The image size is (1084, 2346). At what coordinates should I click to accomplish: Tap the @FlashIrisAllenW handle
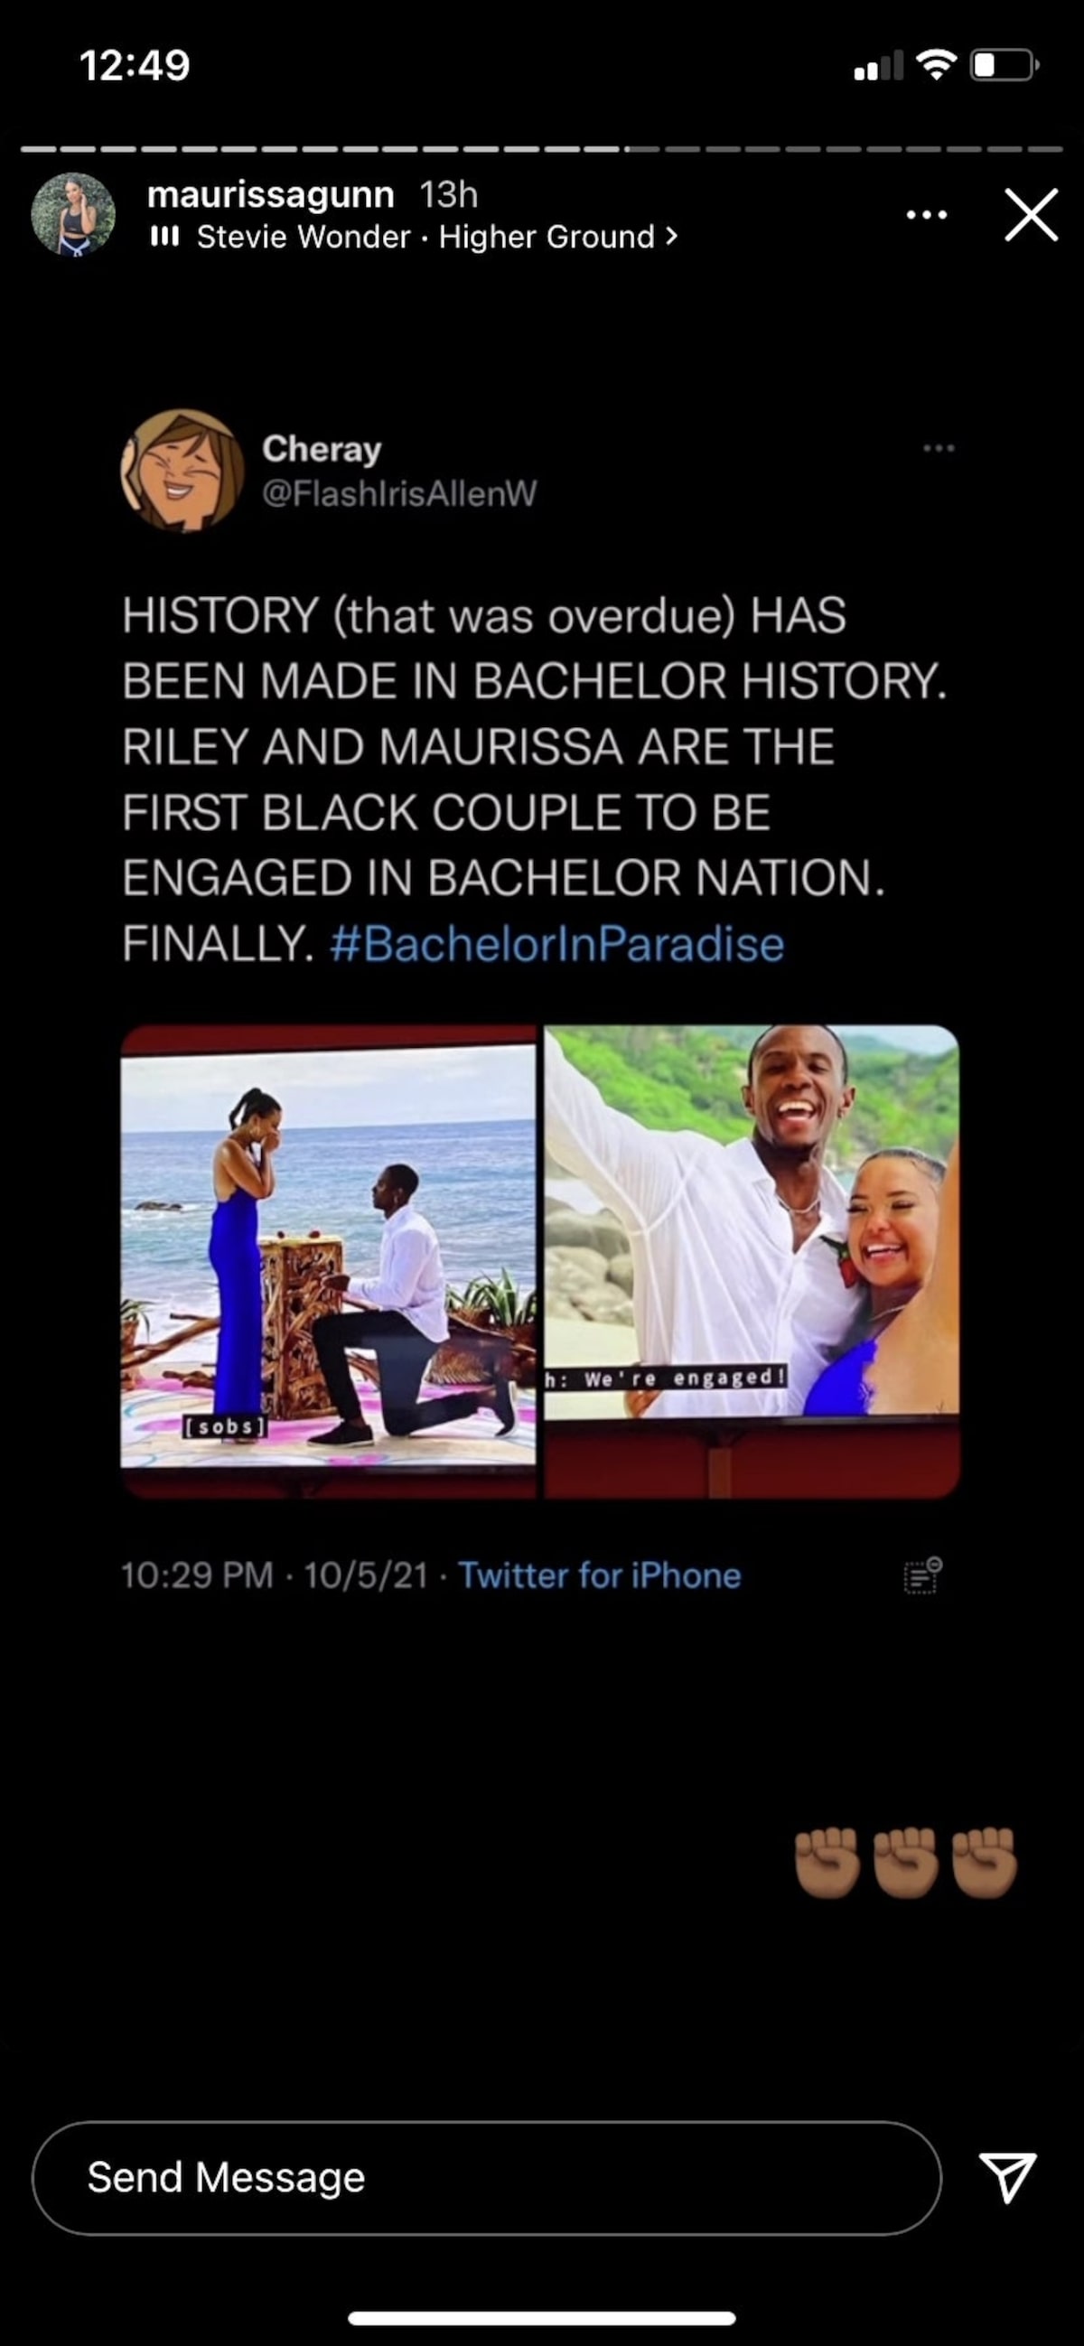click(399, 493)
